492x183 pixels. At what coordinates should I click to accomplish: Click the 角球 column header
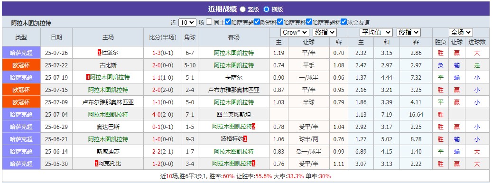190,37
